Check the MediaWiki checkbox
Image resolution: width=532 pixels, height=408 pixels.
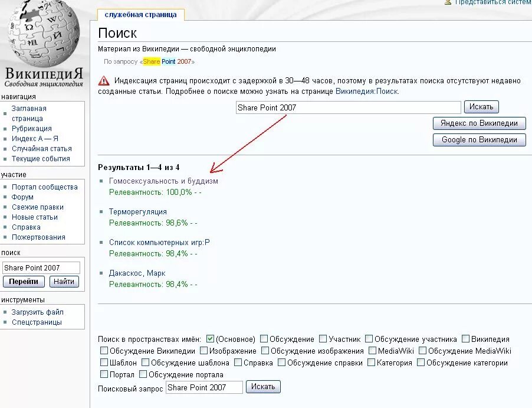pos(372,350)
